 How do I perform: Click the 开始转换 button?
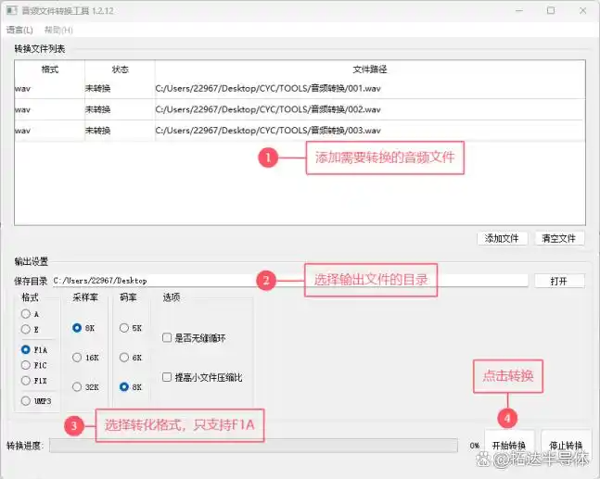pos(509,445)
